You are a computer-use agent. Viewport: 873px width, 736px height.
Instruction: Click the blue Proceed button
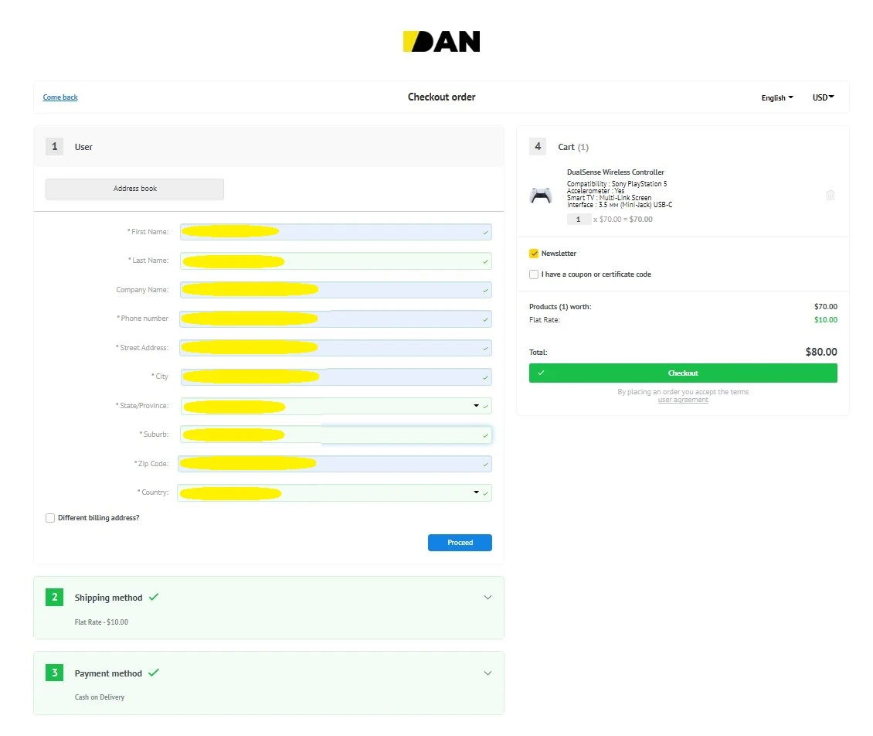(460, 543)
